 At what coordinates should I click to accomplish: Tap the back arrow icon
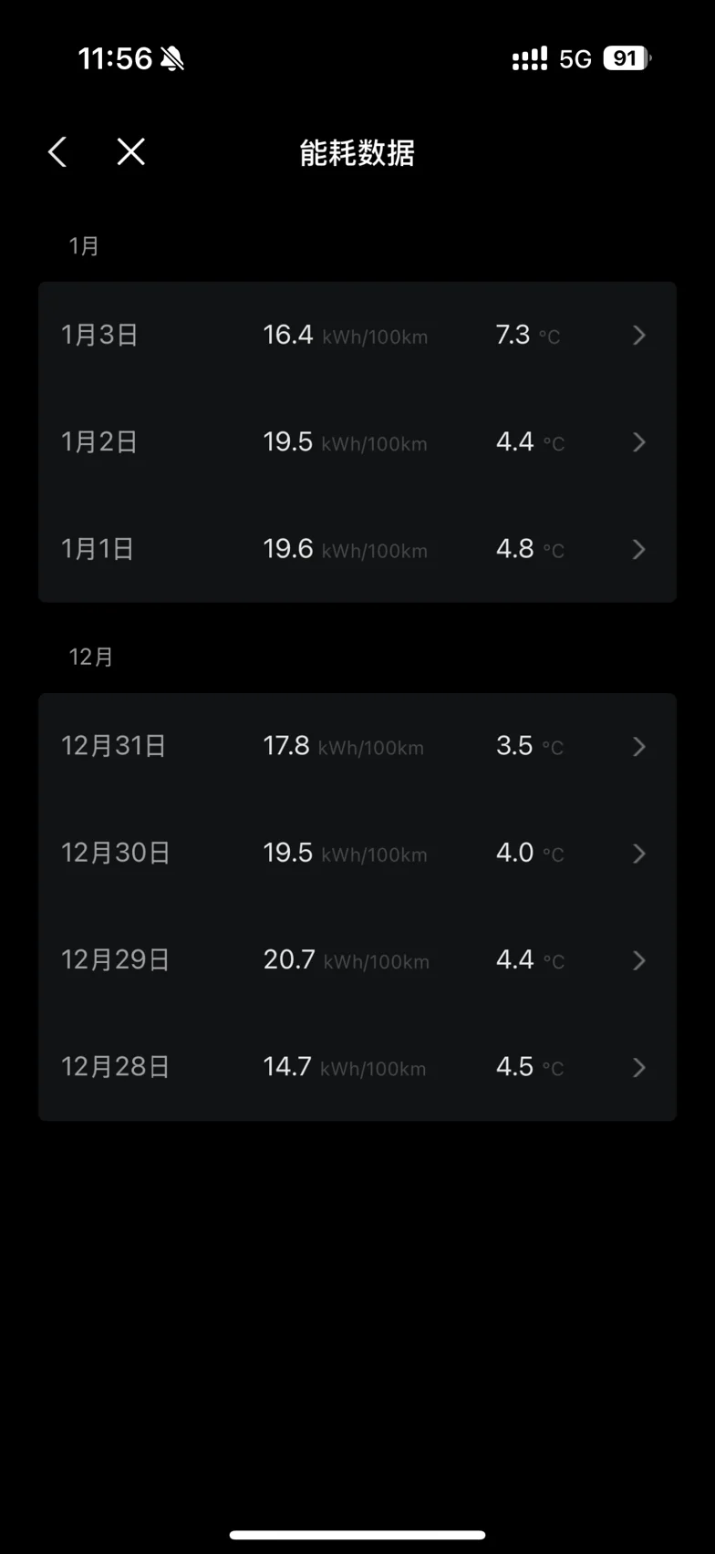click(57, 152)
